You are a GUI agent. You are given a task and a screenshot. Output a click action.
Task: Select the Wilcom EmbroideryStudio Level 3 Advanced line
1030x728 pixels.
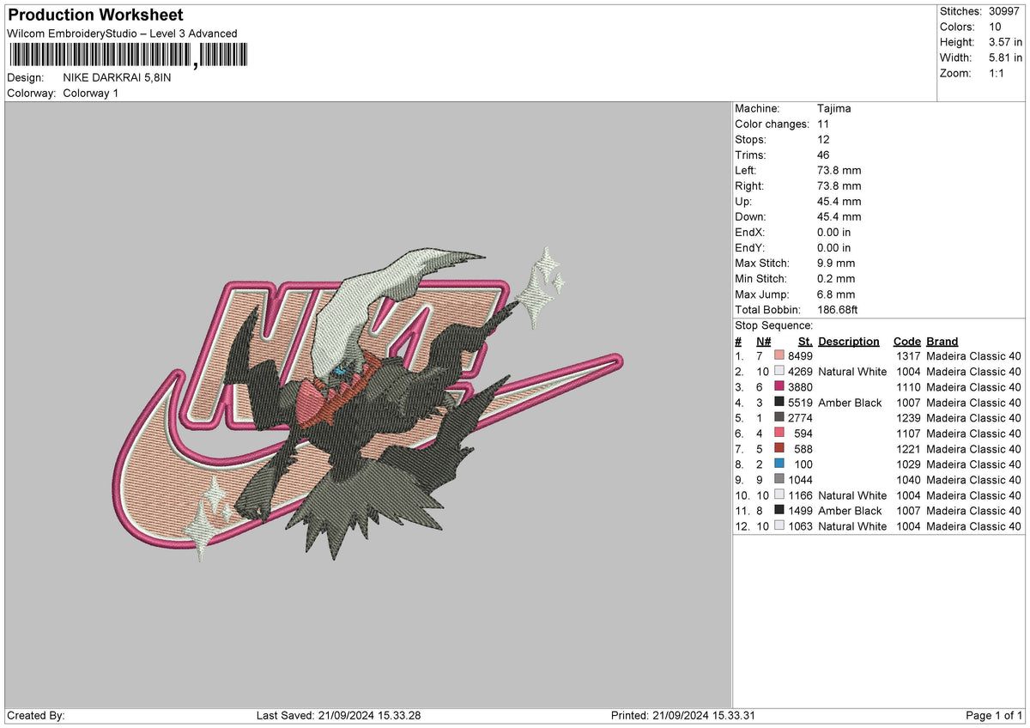122,33
